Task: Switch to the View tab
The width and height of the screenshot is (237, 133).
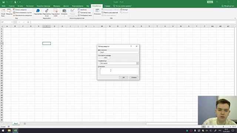Action: [x=88, y=6]
